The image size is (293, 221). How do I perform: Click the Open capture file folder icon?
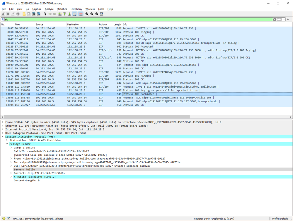24,14
